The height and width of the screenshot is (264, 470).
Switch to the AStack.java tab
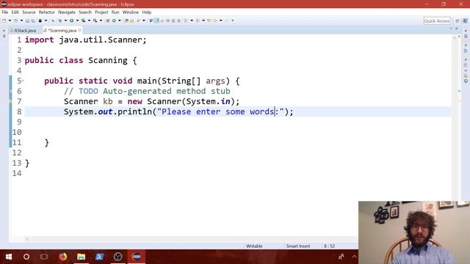25,31
